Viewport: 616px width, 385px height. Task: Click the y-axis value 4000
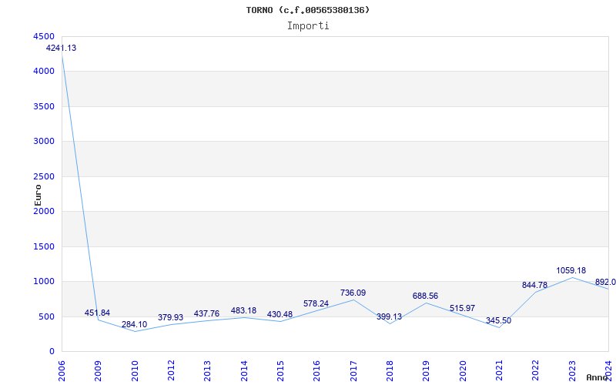44,72
